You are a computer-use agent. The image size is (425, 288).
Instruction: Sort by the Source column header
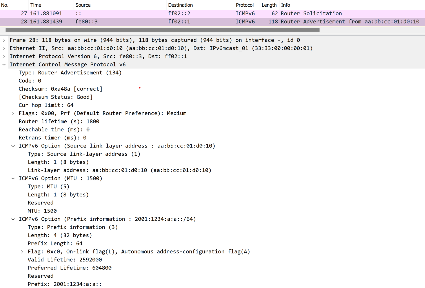(83, 5)
